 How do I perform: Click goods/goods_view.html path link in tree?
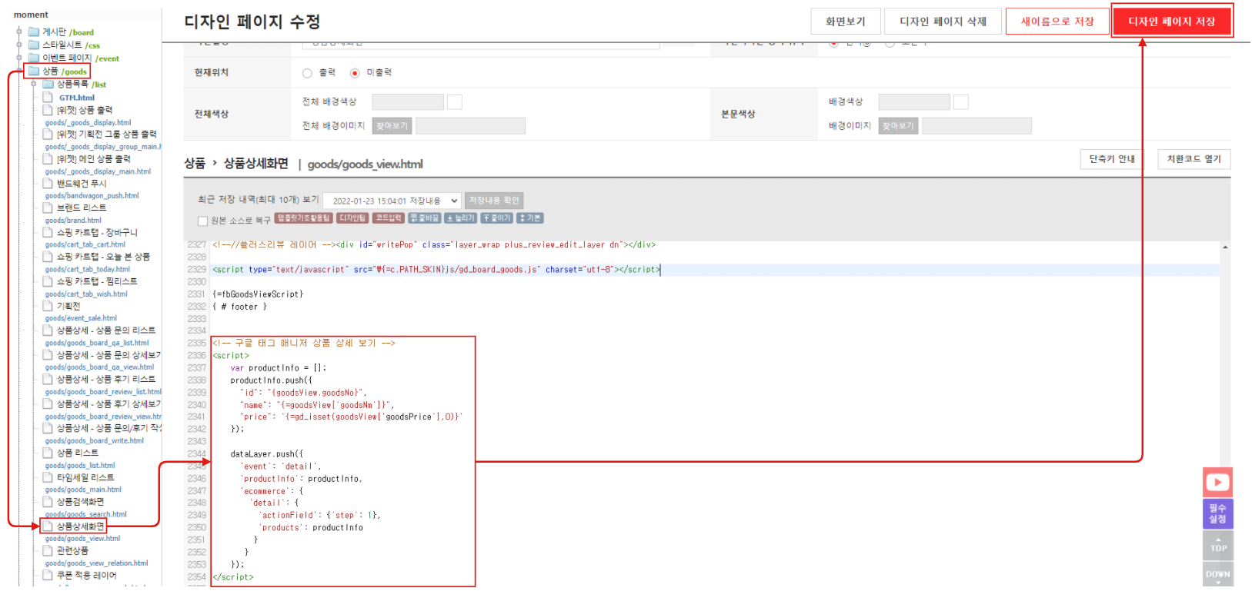pos(82,539)
